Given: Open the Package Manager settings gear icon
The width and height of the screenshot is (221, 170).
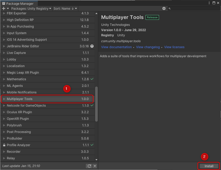Looking at the screenshot, I should tap(164, 8).
